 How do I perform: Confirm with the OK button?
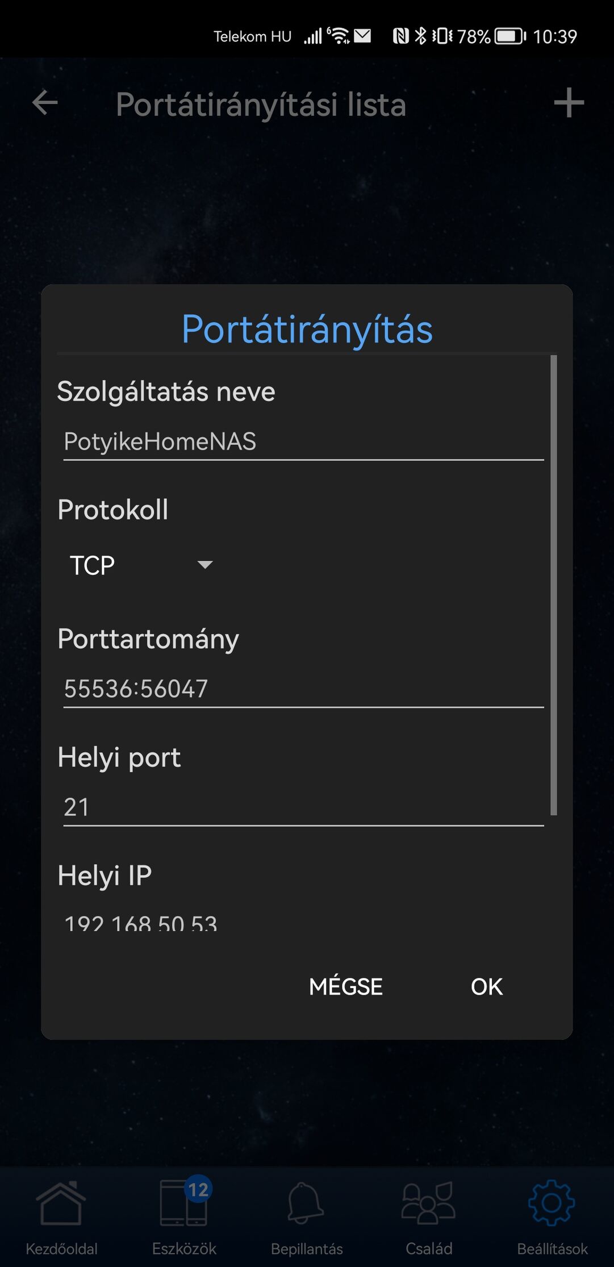[x=487, y=987]
